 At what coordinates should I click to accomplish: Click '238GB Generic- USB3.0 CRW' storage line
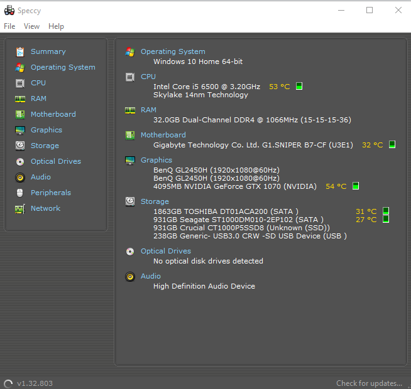(x=250, y=236)
